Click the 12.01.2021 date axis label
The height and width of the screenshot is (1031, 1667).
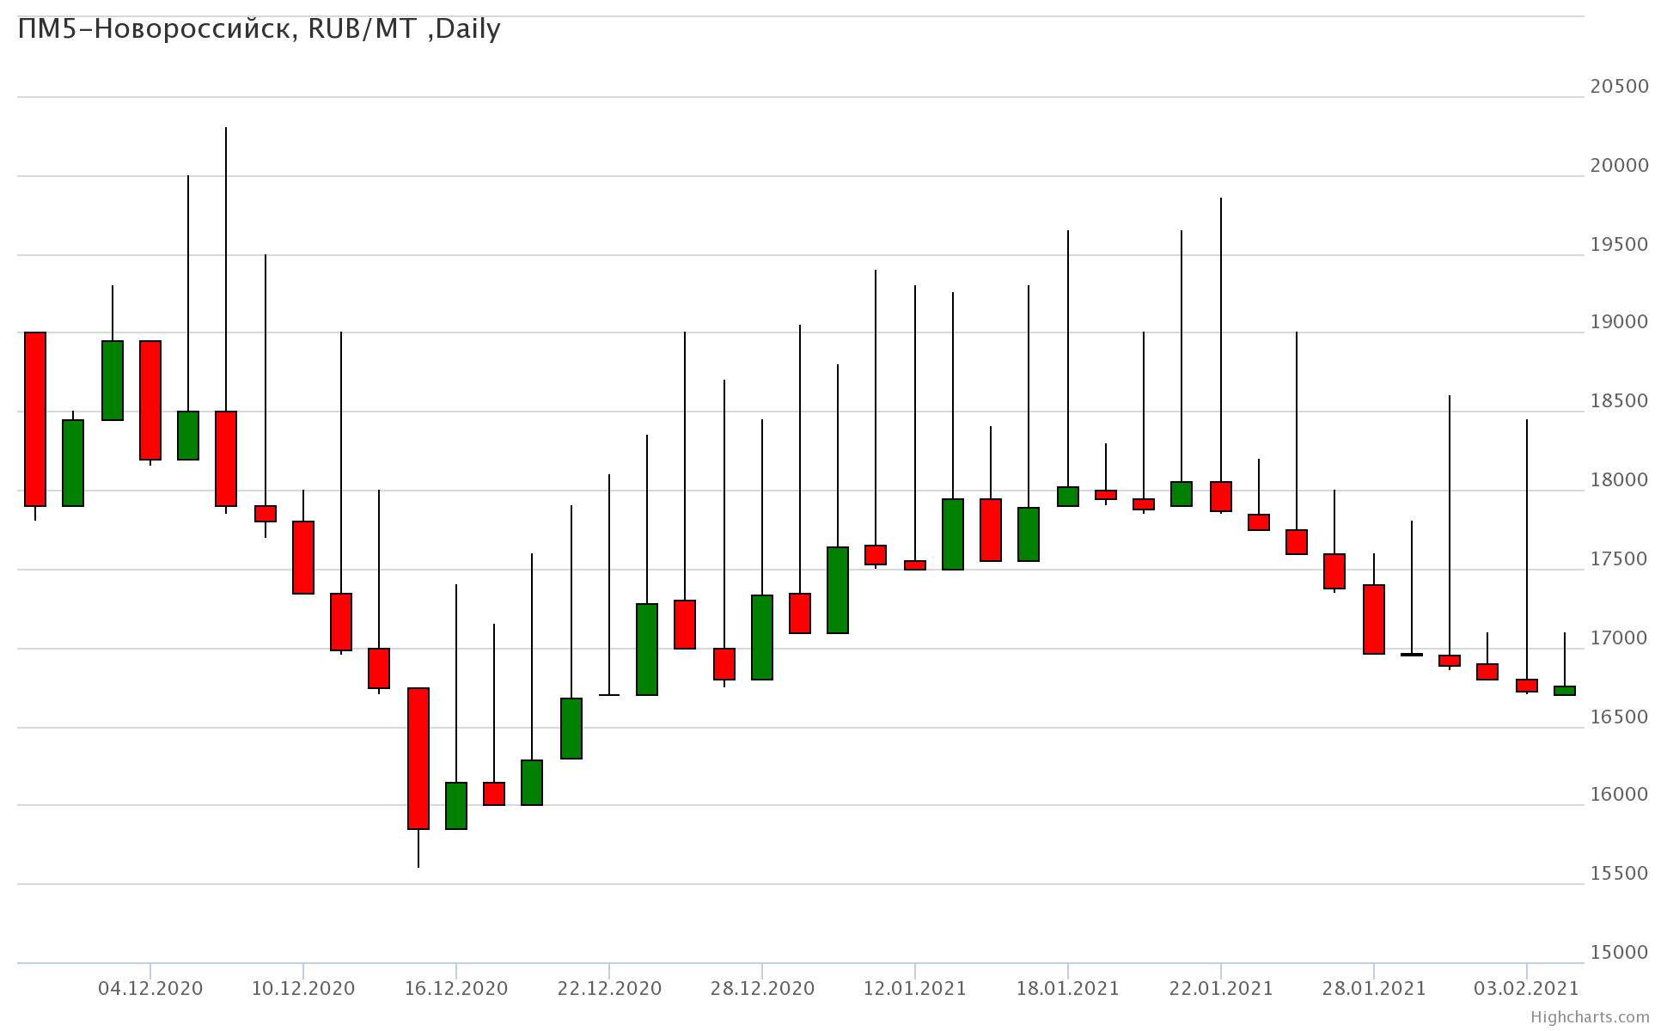tap(914, 988)
